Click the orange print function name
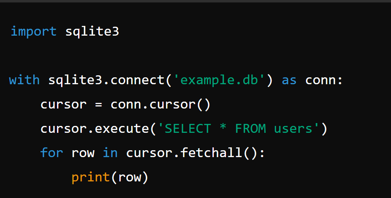Screen dimensions: 391x198 91,177
